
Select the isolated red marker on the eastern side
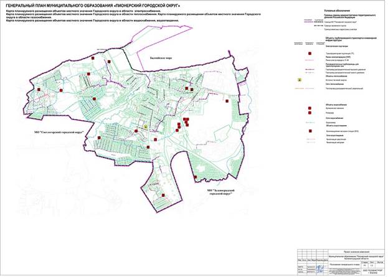coord(227,101)
